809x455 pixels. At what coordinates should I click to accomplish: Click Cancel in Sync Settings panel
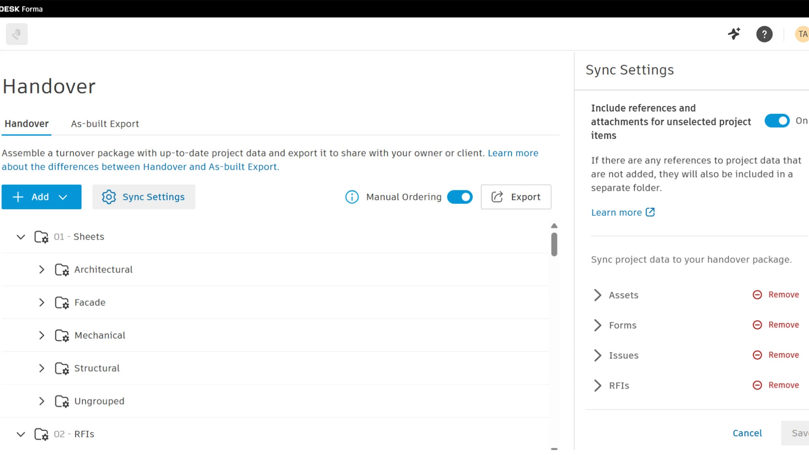tap(747, 433)
